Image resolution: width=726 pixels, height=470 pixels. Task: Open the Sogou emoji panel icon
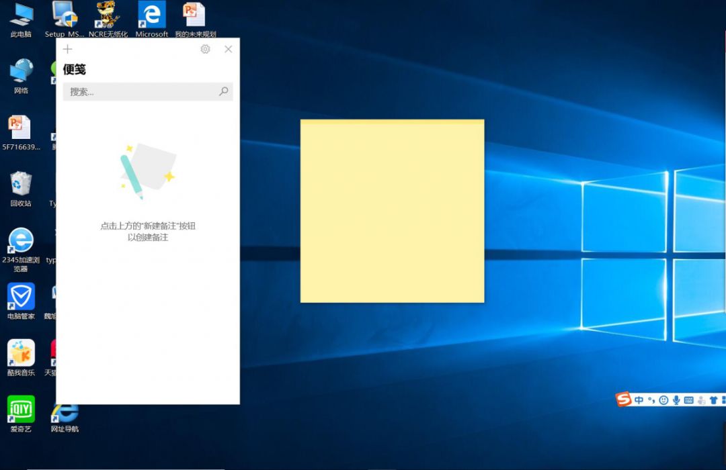point(663,399)
